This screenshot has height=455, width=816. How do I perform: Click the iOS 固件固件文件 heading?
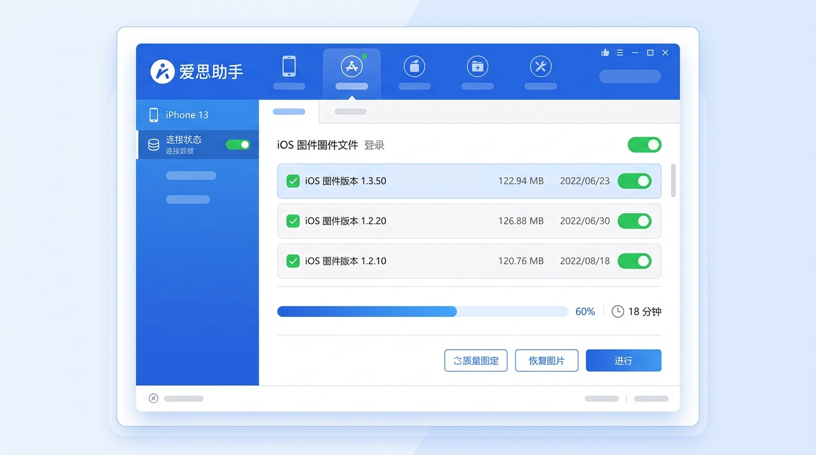click(317, 145)
